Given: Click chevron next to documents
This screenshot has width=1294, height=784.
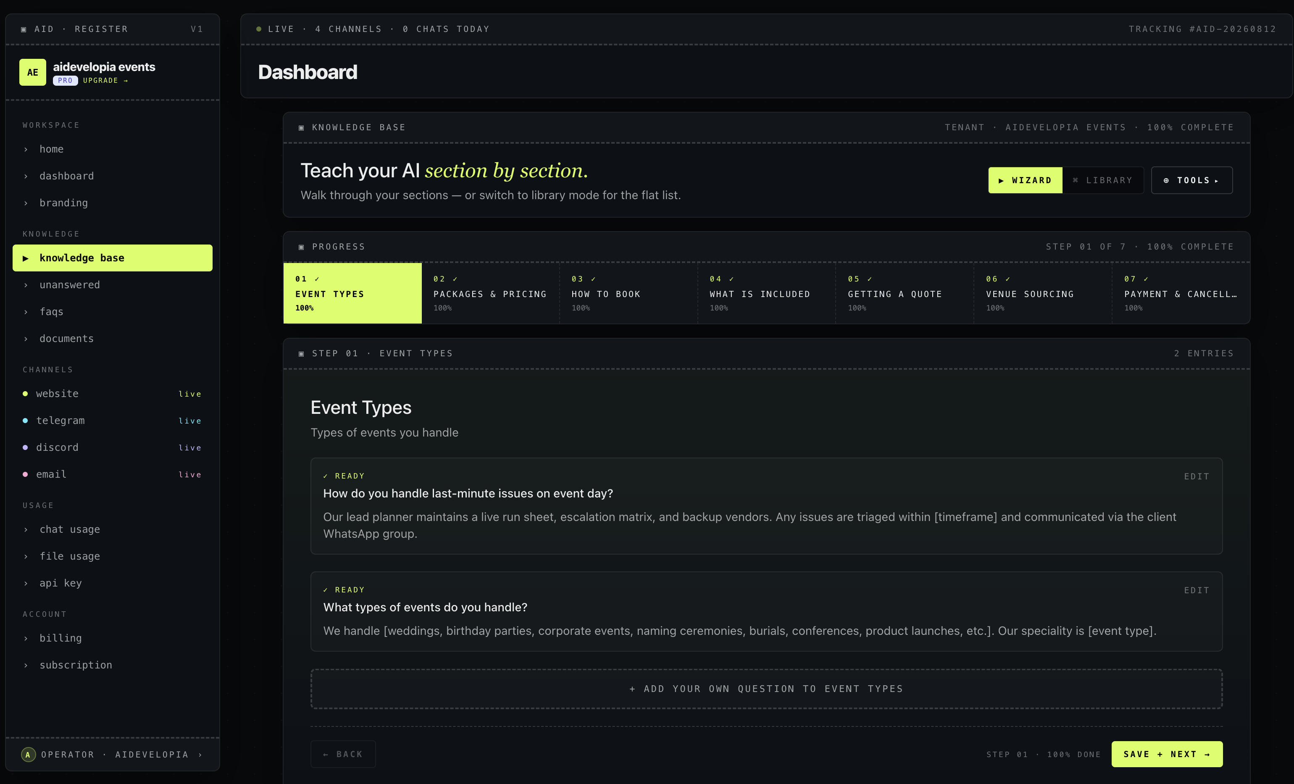Looking at the screenshot, I should click(x=26, y=339).
